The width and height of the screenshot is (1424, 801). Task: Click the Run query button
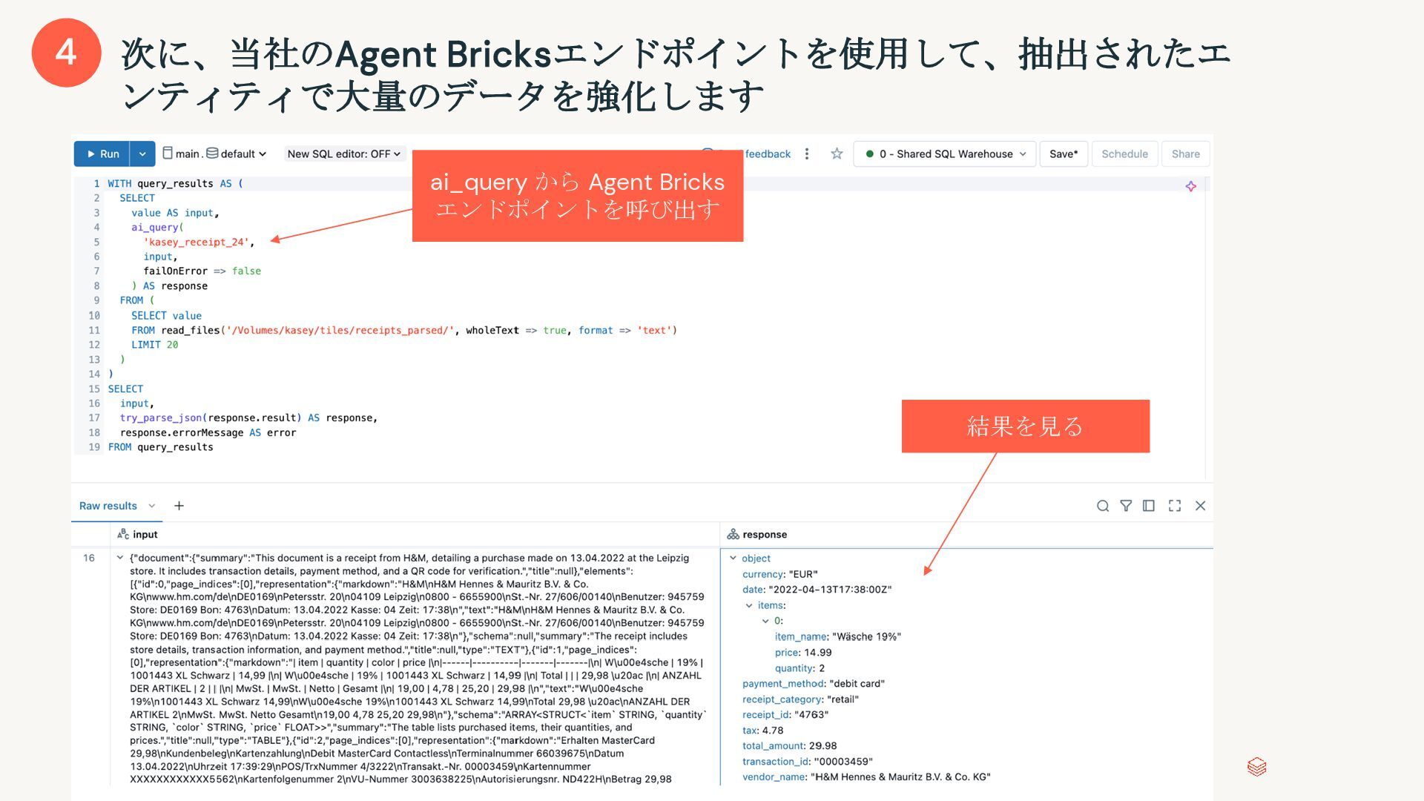pyautogui.click(x=102, y=154)
